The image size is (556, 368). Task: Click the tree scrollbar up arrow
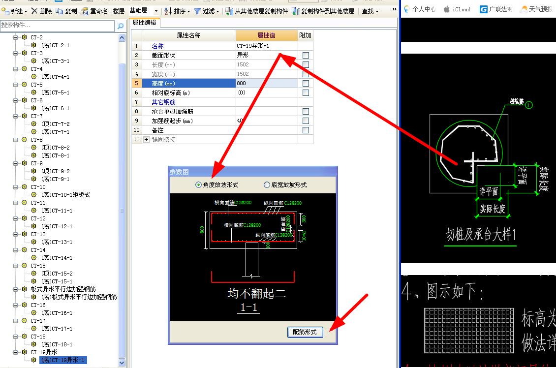click(x=122, y=37)
